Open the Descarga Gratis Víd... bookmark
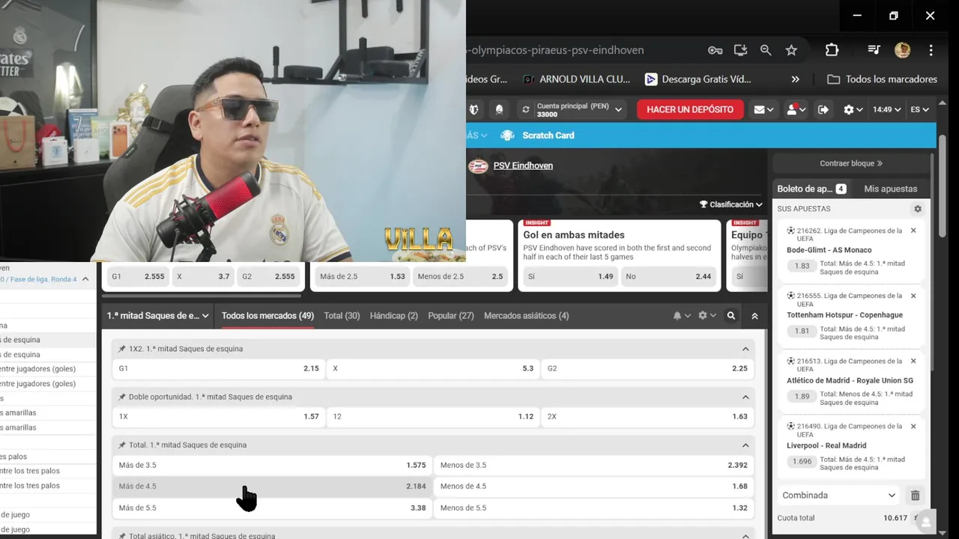 [x=698, y=79]
